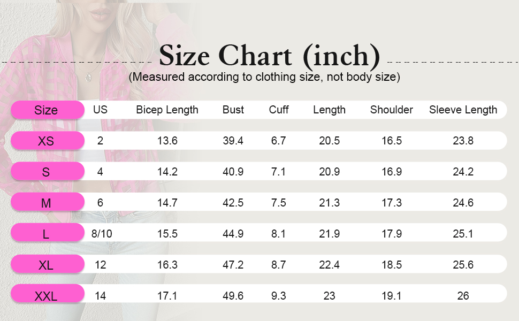Viewport: 519px width, 321px height.
Task: Choose the L size pill
Action: (x=47, y=233)
